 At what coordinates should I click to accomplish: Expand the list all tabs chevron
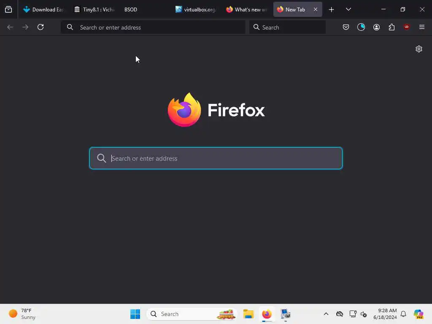348,9
